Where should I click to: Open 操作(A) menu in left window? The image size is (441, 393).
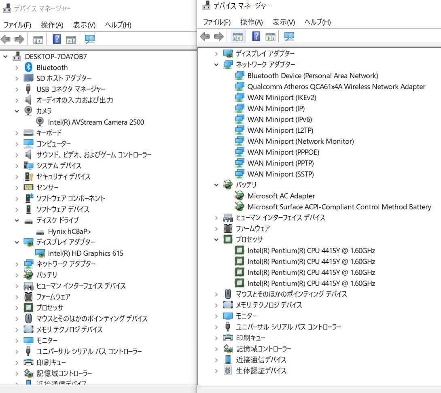coord(52,25)
